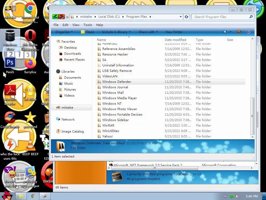Click the change view icon in toolbar
Image resolution: width=266 pixels, height=200 pixels.
coord(225,32)
